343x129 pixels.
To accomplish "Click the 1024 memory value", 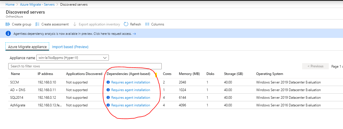I will point(183,90).
